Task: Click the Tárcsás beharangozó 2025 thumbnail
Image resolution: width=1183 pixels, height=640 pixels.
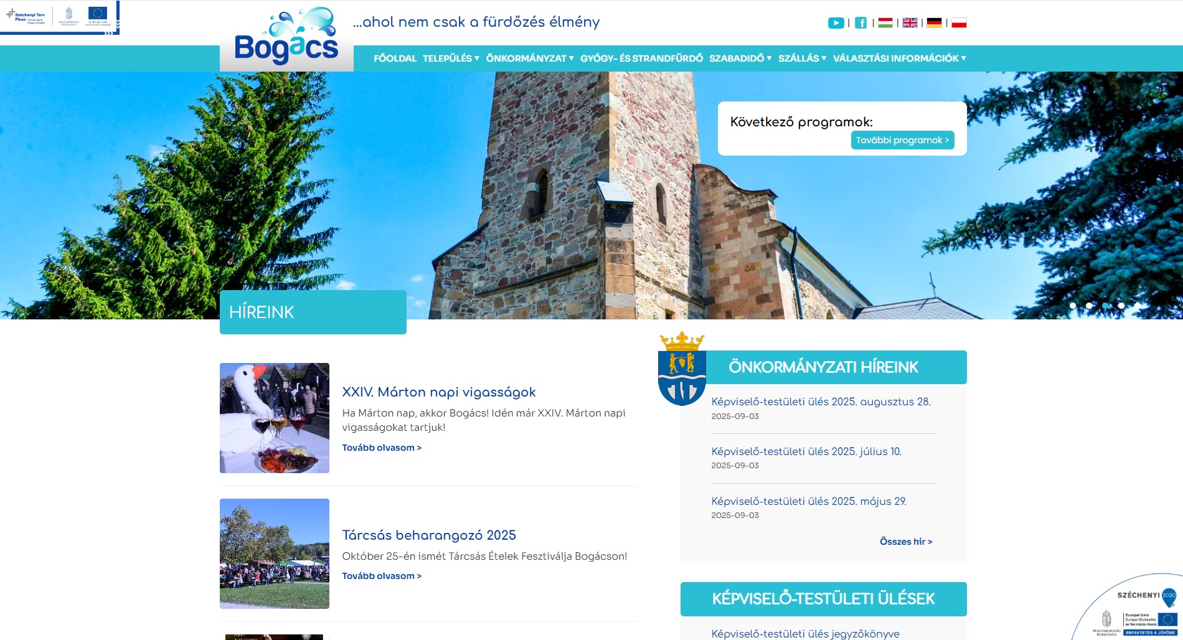Action: pos(274,553)
